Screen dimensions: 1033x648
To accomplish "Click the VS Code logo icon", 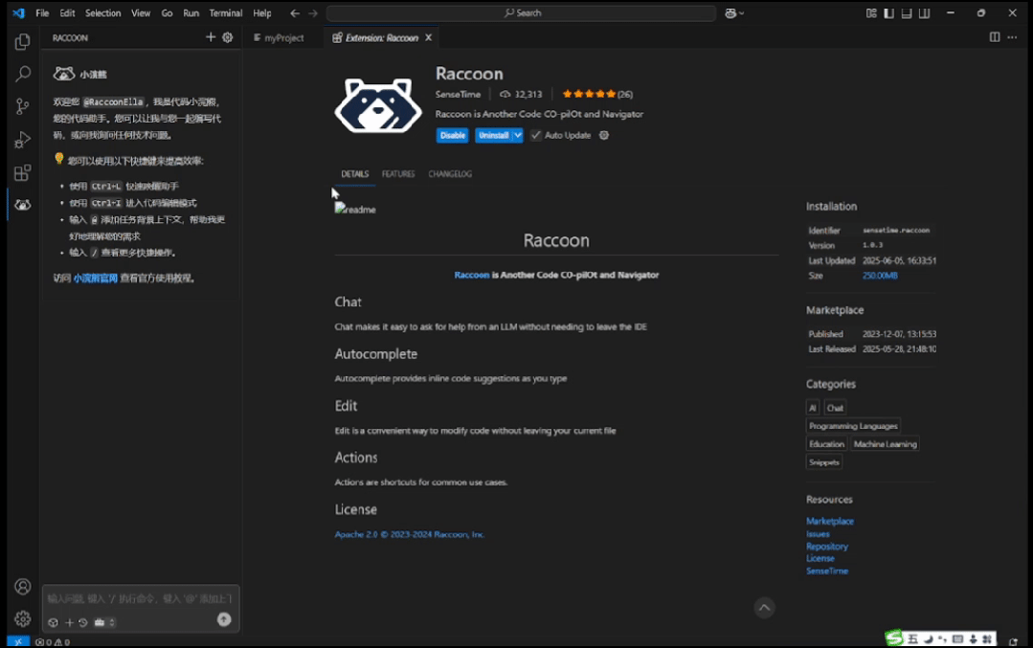I will [x=18, y=13].
